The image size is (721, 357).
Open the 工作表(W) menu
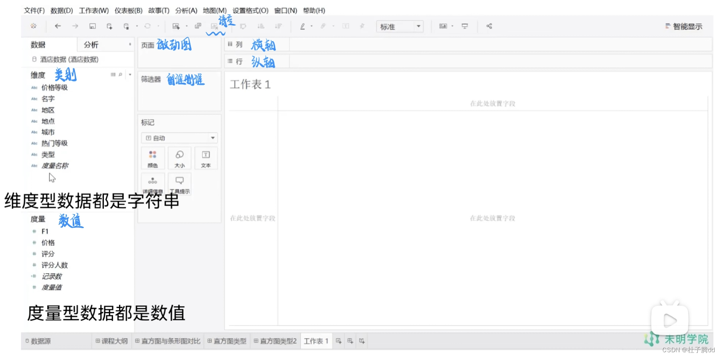tap(94, 10)
